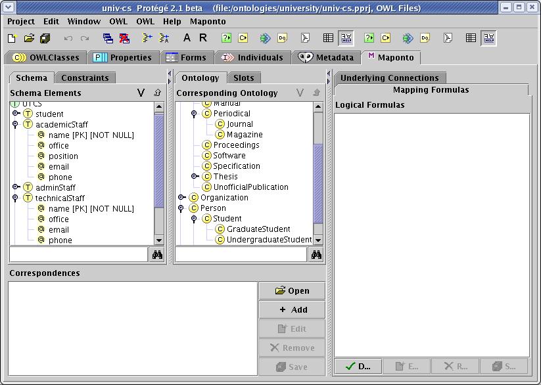Click the Remove correspondence button
Viewport: 541px width, 385px height.
tap(292, 348)
